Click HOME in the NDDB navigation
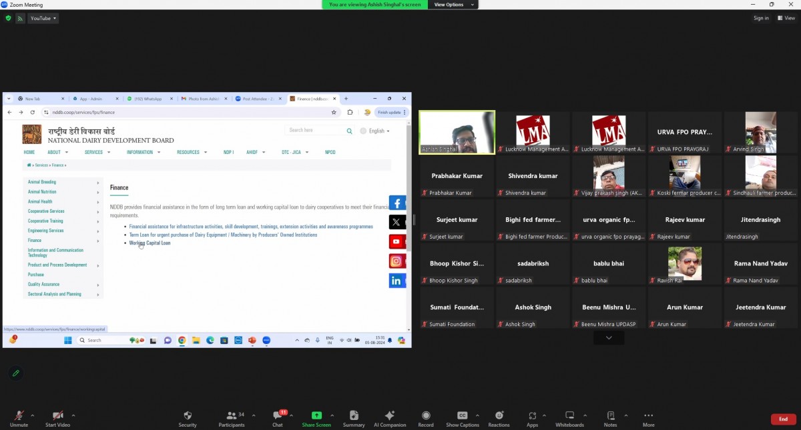The width and height of the screenshot is (801, 430). pyautogui.click(x=29, y=152)
